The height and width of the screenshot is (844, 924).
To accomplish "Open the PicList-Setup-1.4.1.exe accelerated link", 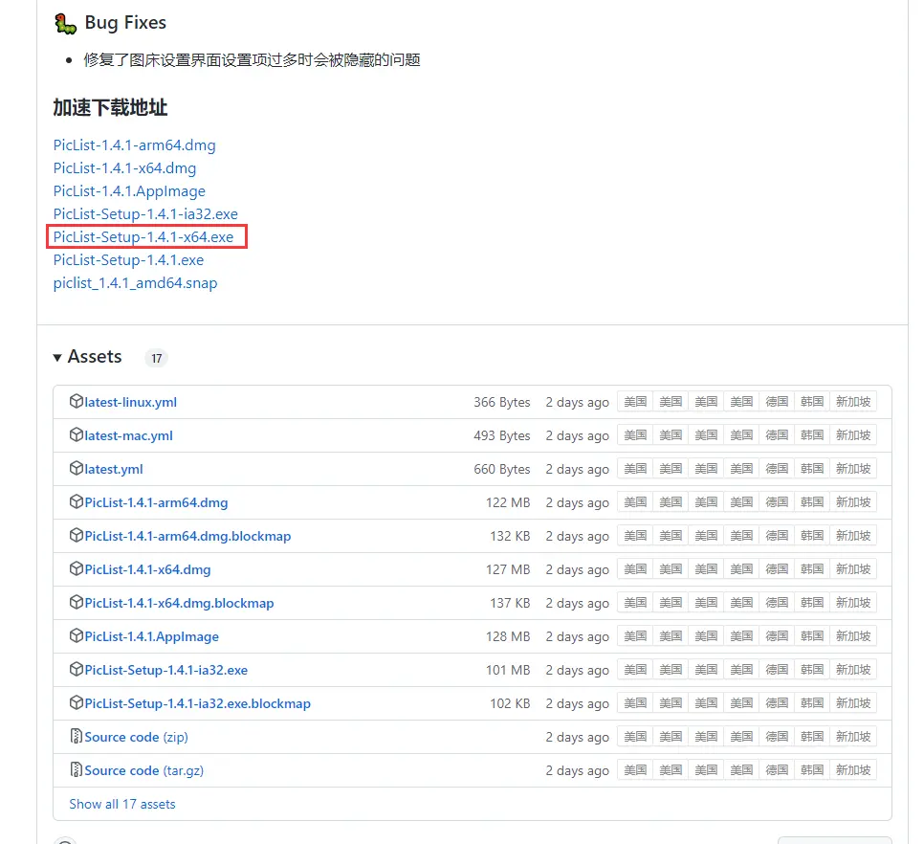I will tap(128, 260).
